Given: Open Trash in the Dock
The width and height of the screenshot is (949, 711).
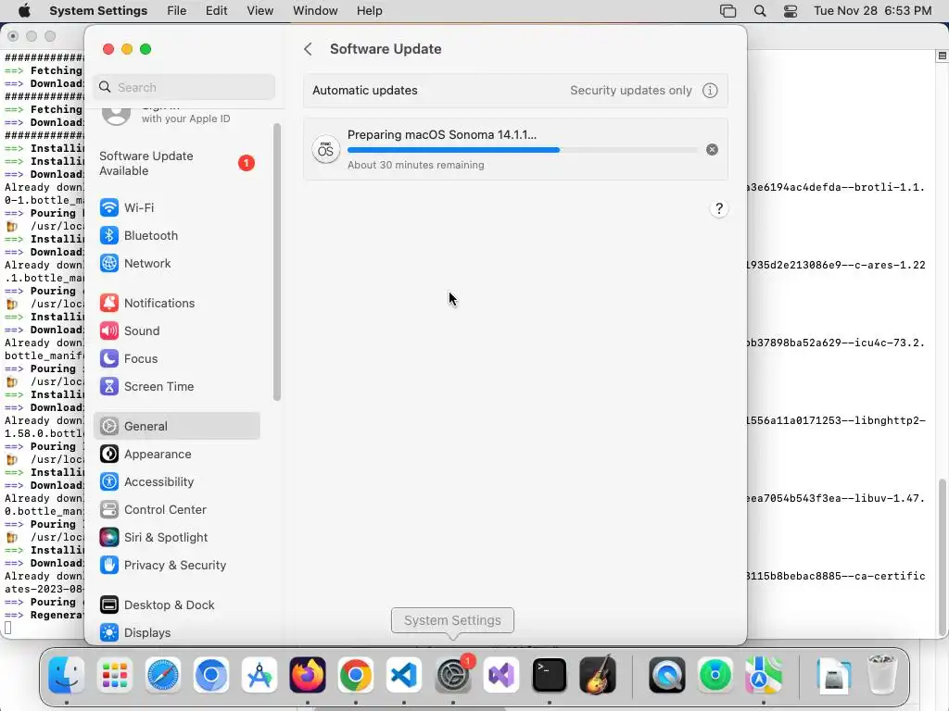Looking at the screenshot, I should (882, 674).
